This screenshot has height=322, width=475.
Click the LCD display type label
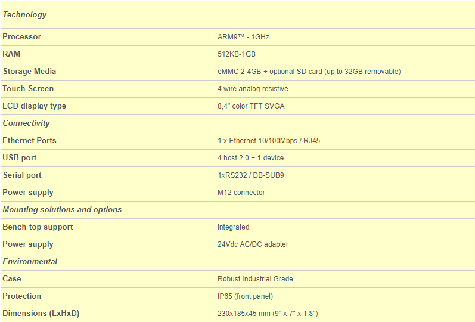coord(34,106)
